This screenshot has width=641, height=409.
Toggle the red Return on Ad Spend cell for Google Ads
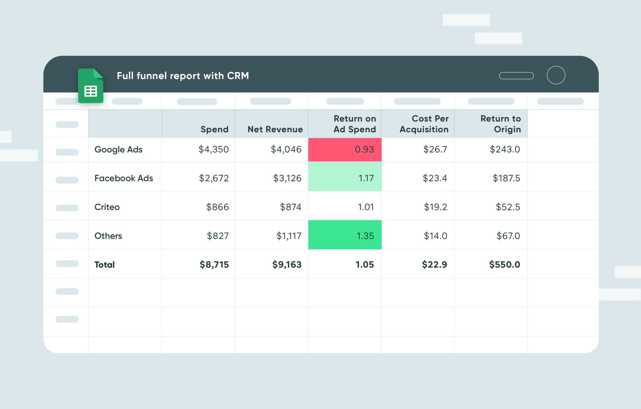(x=345, y=149)
